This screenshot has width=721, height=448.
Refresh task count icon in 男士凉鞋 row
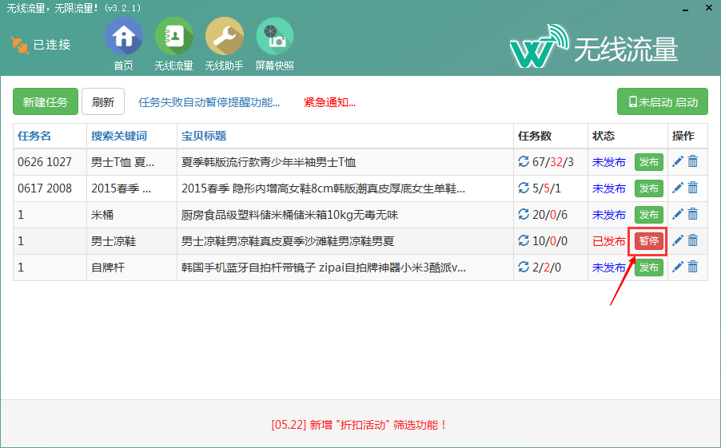(524, 241)
